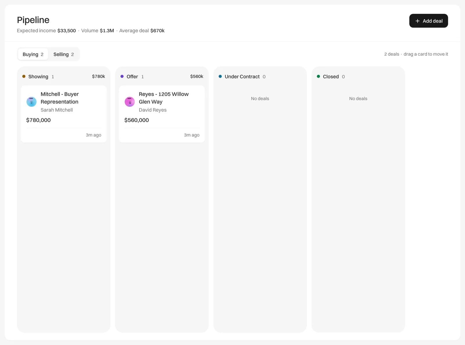Click the David Reyes contact name
The height and width of the screenshot is (345, 465).
coord(153,110)
